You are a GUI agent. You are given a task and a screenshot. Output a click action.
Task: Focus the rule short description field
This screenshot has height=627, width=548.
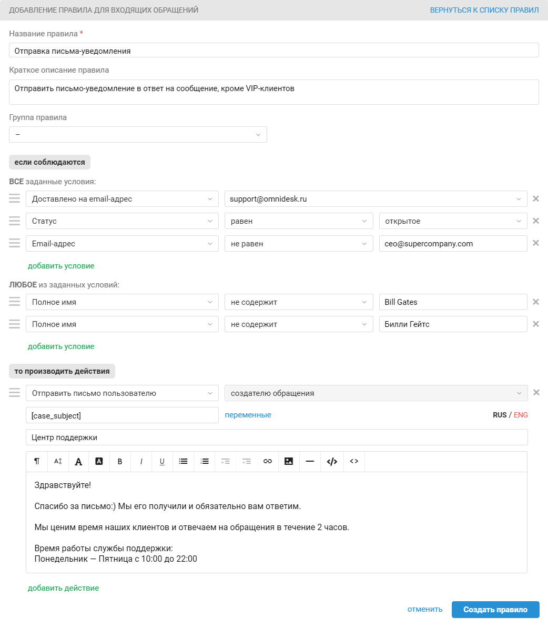[x=274, y=92]
